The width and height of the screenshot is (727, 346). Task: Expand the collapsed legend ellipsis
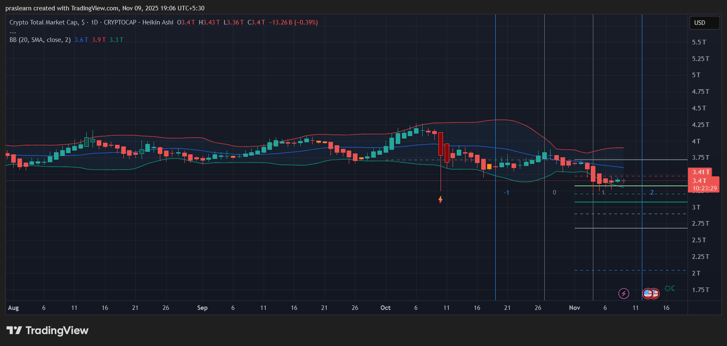(13, 32)
